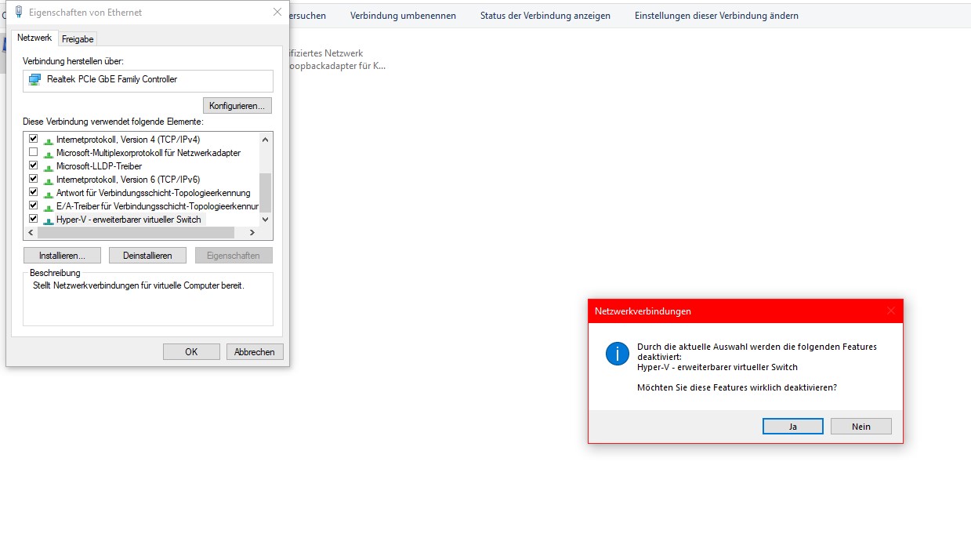Close the Eigenschaften von Ethernet dialog
This screenshot has height=556, width=971.
coord(277,12)
